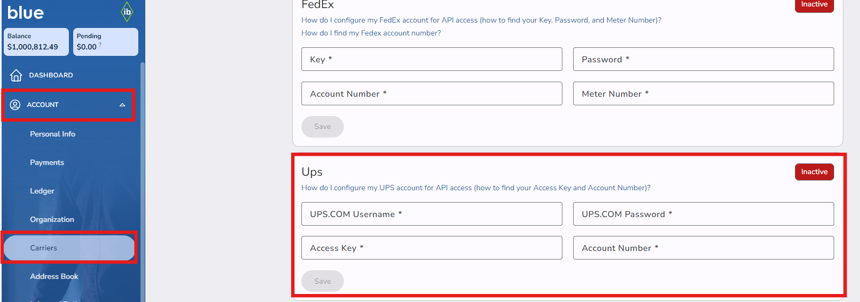
Task: Click the blue logo in sidebar
Action: [x=26, y=13]
